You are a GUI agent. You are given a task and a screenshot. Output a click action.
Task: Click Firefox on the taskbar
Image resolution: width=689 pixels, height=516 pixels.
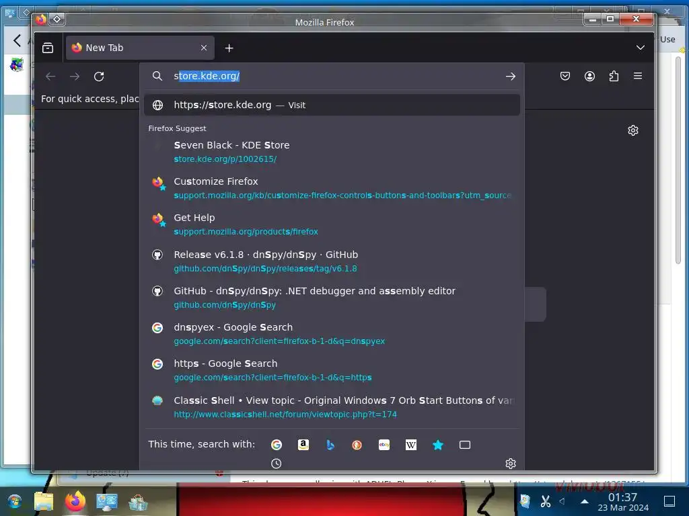[x=75, y=501]
